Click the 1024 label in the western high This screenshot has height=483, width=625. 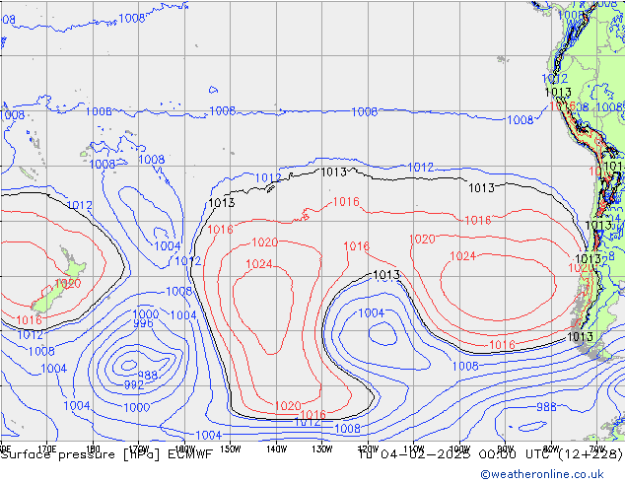coord(259,264)
